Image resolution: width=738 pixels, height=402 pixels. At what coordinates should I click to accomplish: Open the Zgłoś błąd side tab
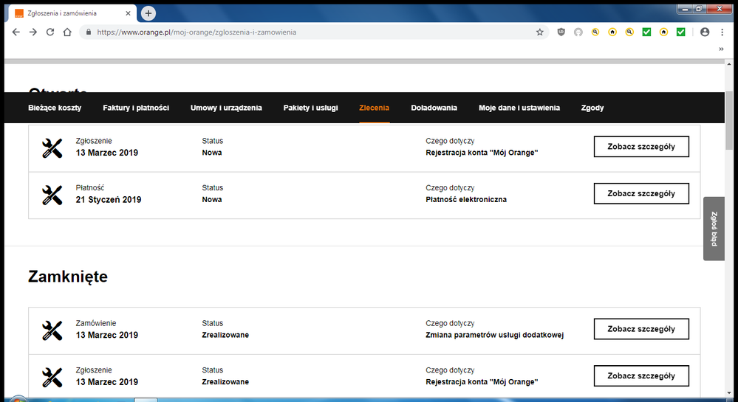[x=714, y=229]
